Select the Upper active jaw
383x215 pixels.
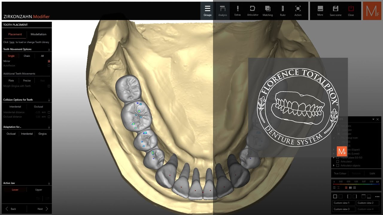click(39, 190)
